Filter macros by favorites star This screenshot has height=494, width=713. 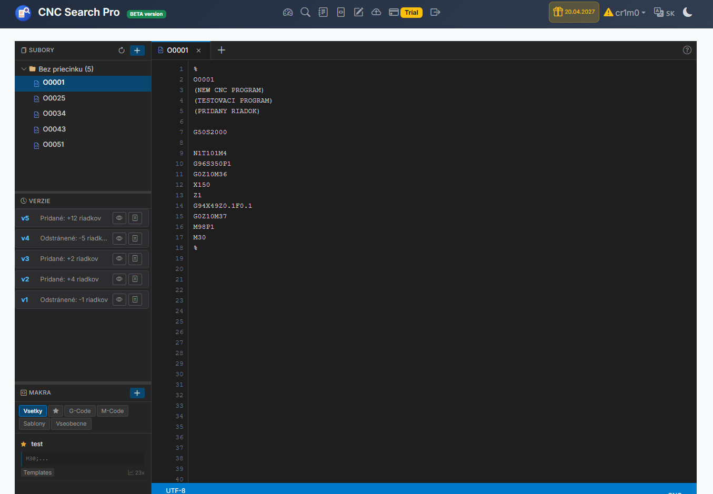[56, 411]
